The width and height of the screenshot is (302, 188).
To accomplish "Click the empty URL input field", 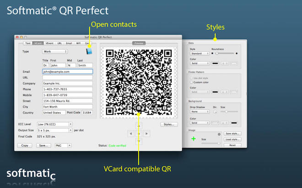I will (x=67, y=77).
